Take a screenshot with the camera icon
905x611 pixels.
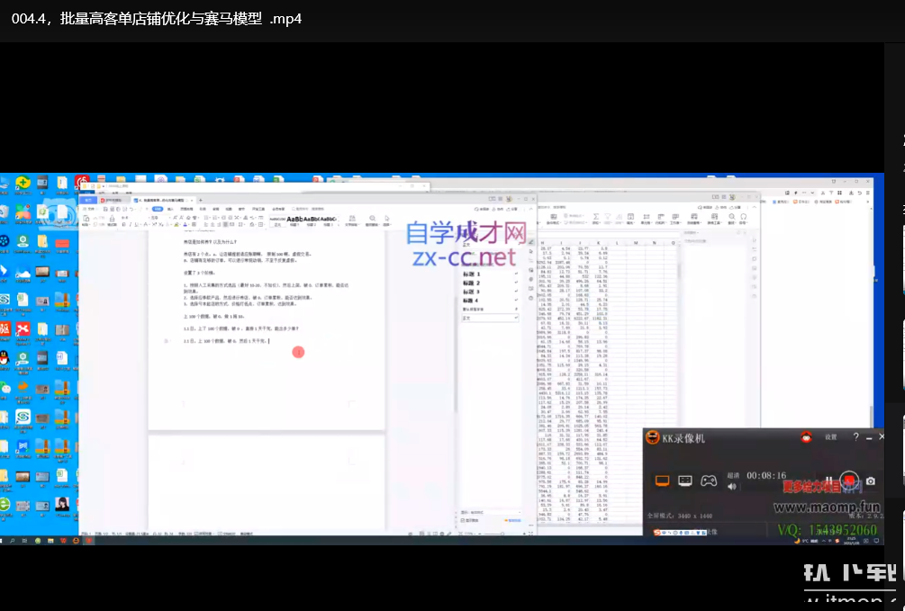point(871,482)
